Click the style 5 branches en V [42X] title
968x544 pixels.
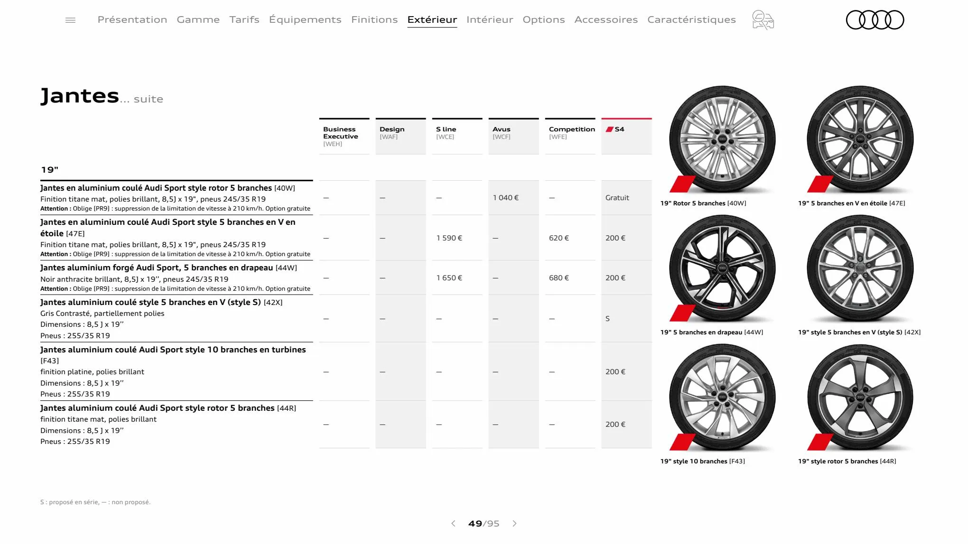(x=161, y=302)
